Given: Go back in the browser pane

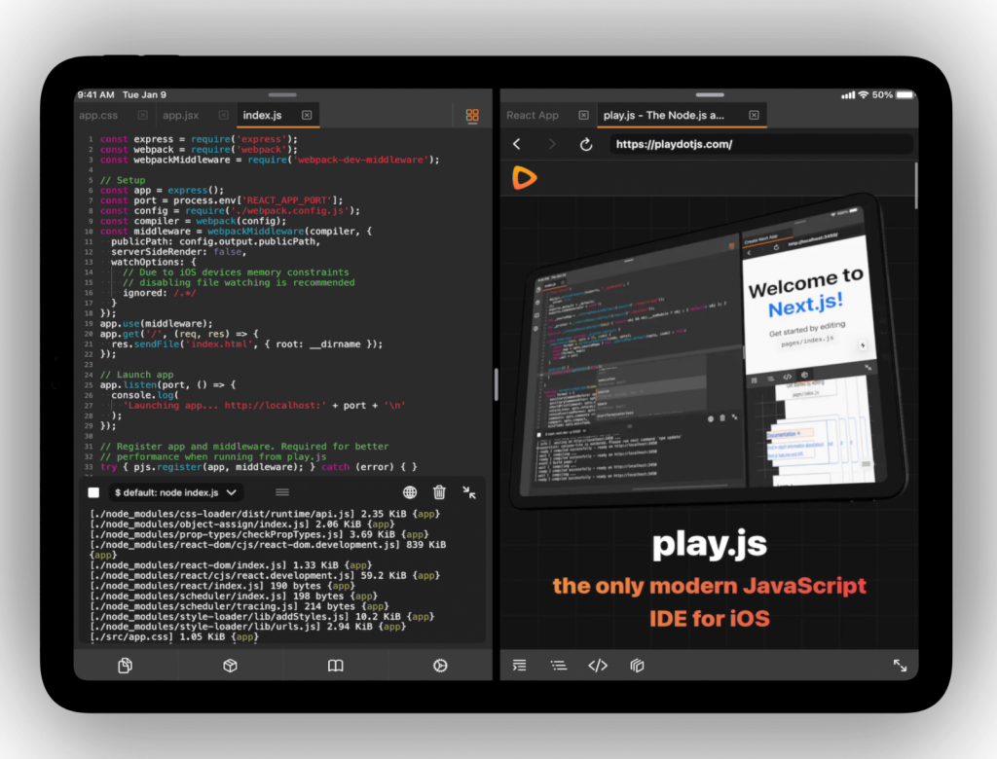Looking at the screenshot, I should tap(517, 144).
